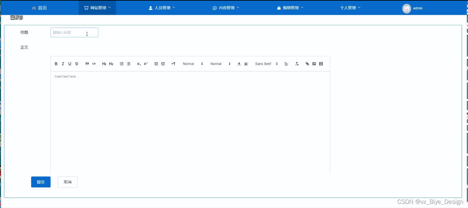The width and height of the screenshot is (468, 208).
Task: Open the 购物管理 menu
Action: click(x=290, y=8)
